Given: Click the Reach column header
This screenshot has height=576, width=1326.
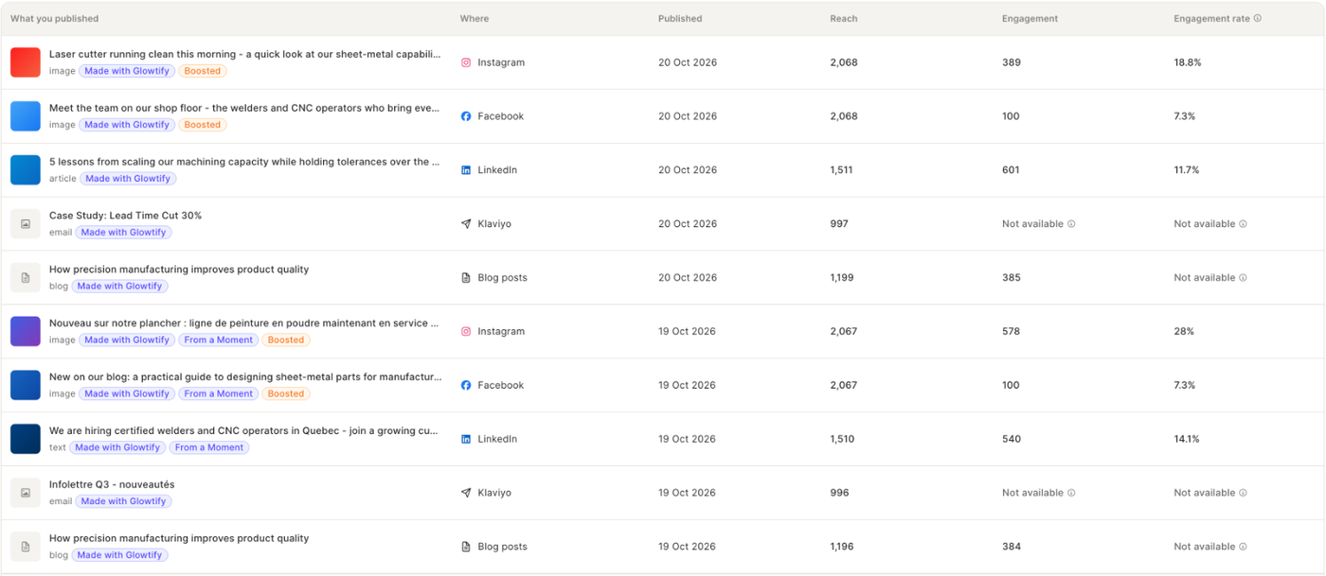Looking at the screenshot, I should coord(844,19).
